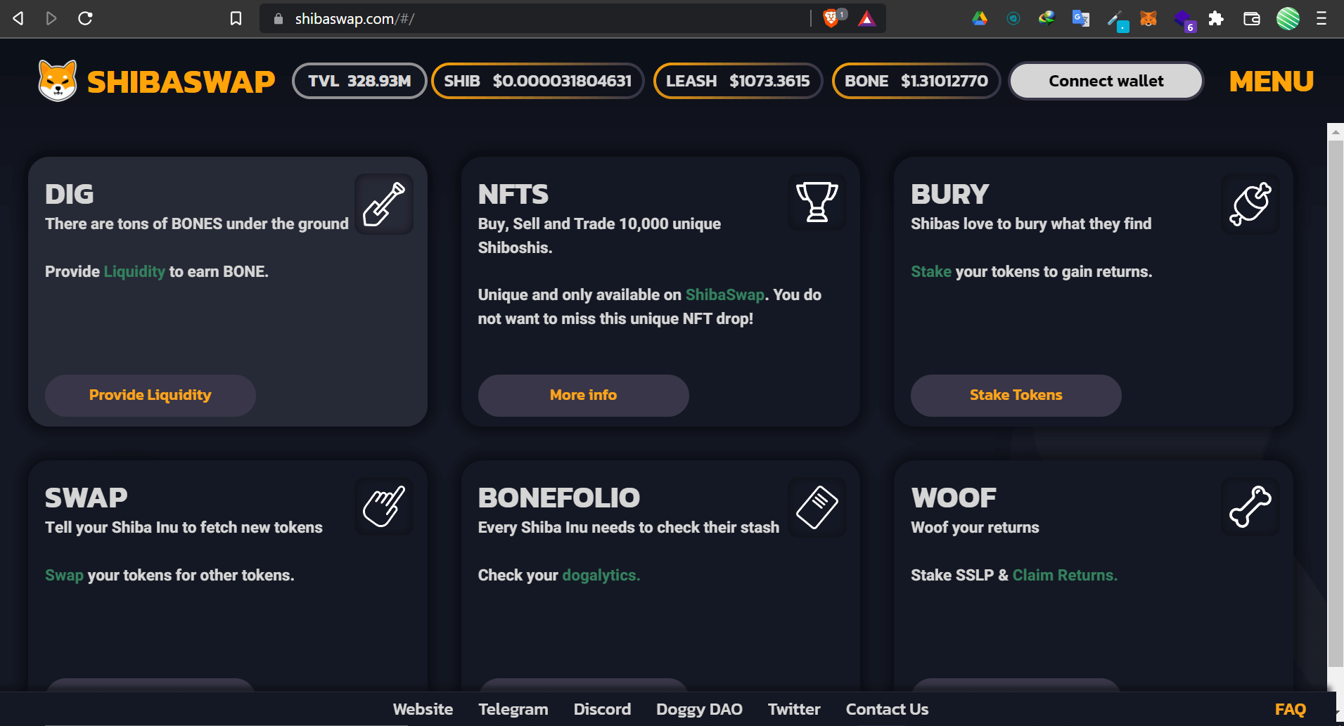The height and width of the screenshot is (726, 1344).
Task: Open Brave Shields lion icon
Action: click(832, 18)
